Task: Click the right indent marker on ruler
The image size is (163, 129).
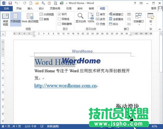Action: 130,35
